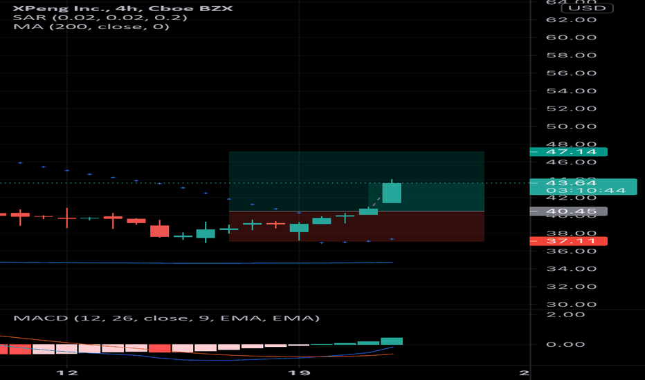This screenshot has height=380, width=645.
Task: Click the date label 19 on time axis
Action: (299, 372)
